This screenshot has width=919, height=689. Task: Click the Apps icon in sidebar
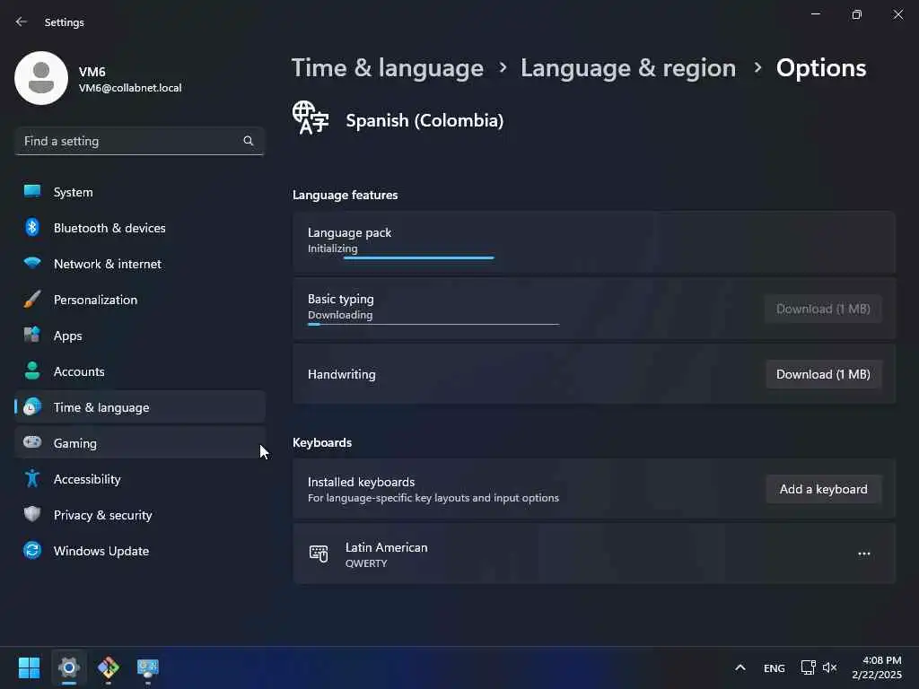(32, 336)
